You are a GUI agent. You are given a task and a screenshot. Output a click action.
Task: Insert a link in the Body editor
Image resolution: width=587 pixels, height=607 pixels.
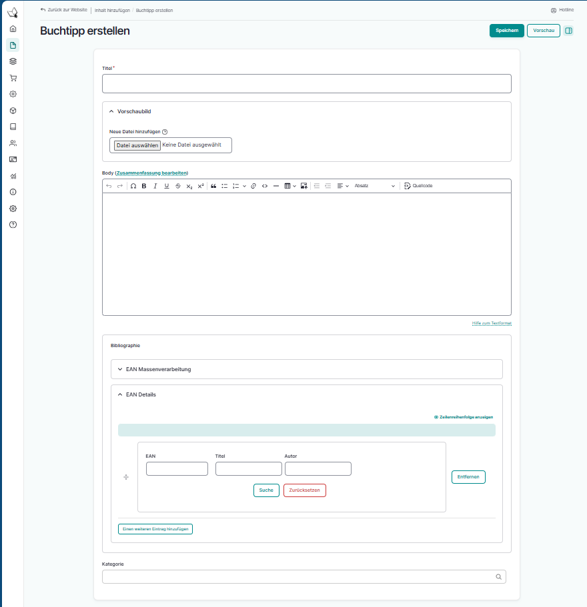pos(253,186)
